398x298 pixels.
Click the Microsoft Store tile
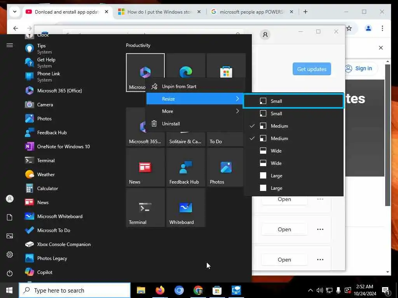(226, 66)
